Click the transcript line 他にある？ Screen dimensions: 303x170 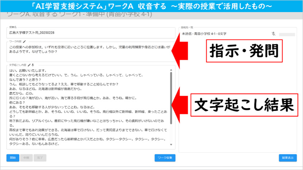[x=17, y=103]
